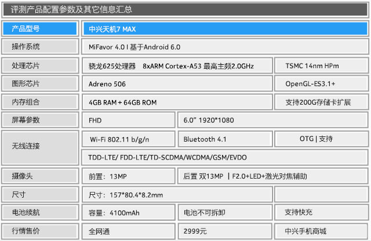Click the 中兴天机7 MAX cell
This screenshot has width=371, height=241.
tap(225, 29)
